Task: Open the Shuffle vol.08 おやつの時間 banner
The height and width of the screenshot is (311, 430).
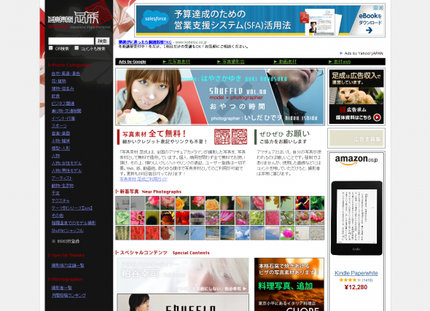Action: pos(220,97)
